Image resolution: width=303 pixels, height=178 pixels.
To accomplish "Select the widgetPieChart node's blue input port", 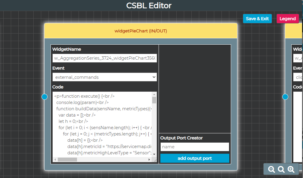I will pos(45,96).
